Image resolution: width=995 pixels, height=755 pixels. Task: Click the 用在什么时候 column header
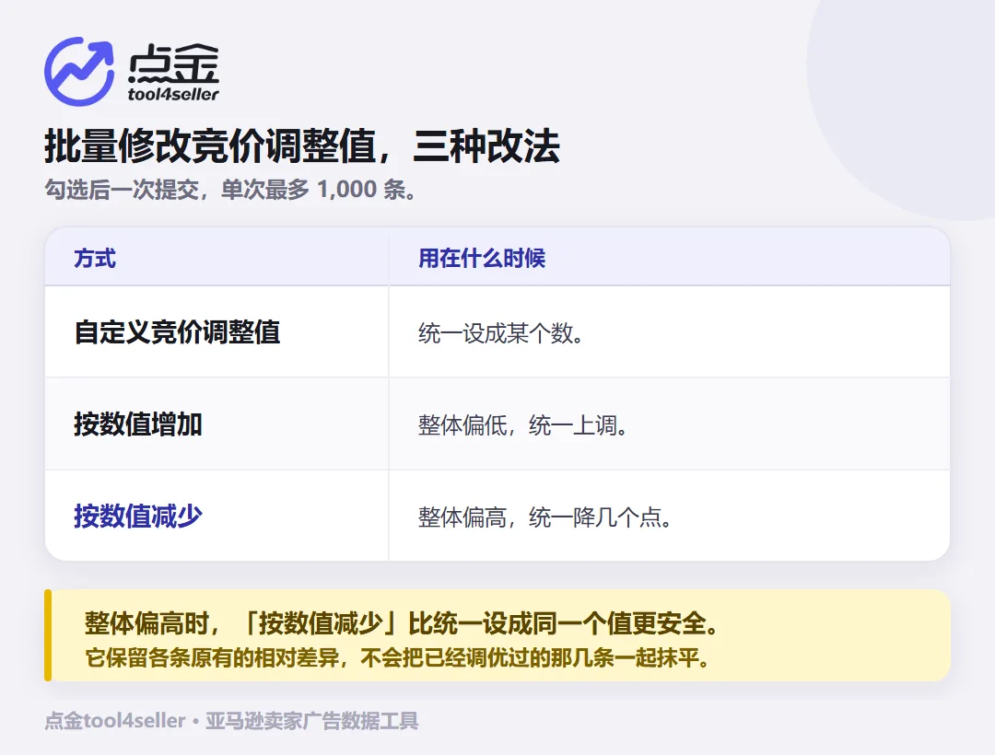click(482, 258)
